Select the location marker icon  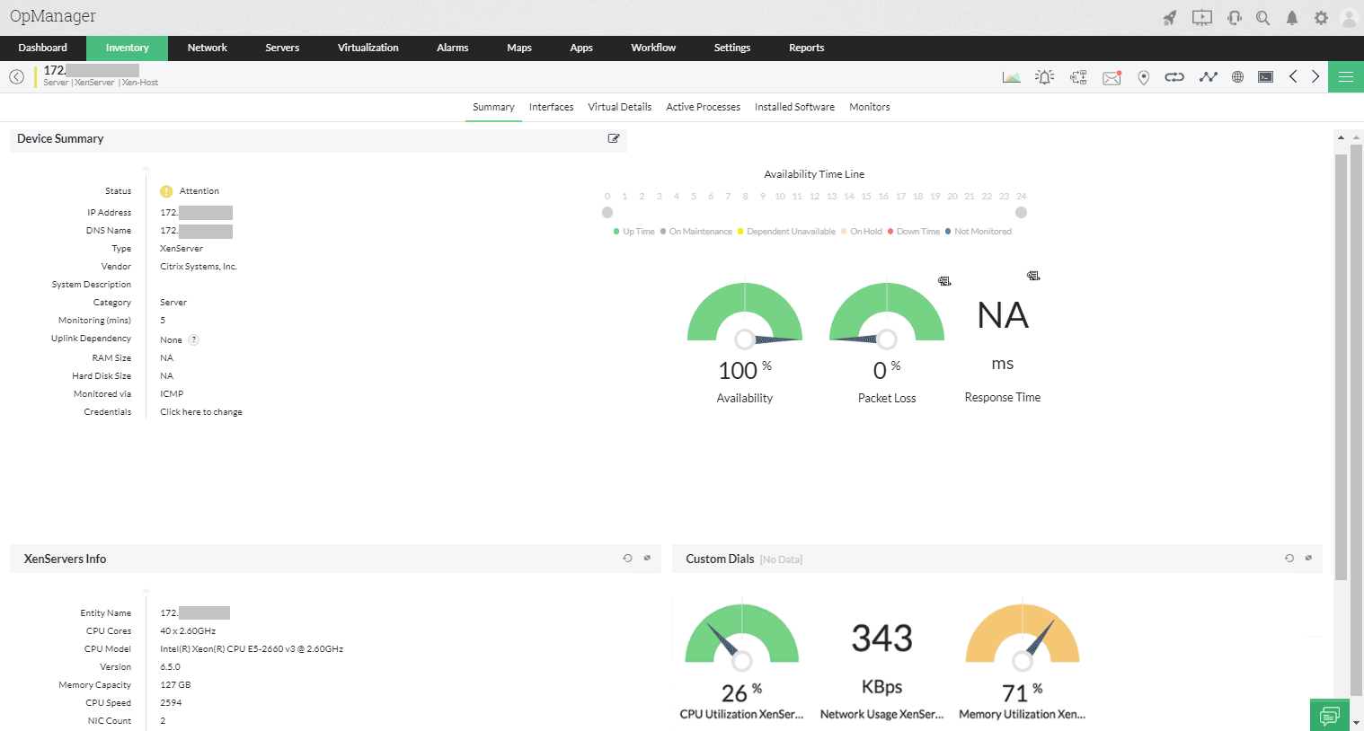tap(1144, 76)
